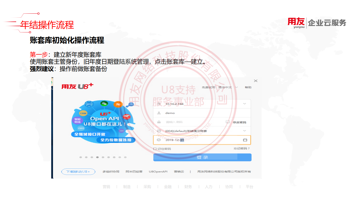Expand the account set dropdown
Viewport: 356px width, 200px height.
(245, 131)
